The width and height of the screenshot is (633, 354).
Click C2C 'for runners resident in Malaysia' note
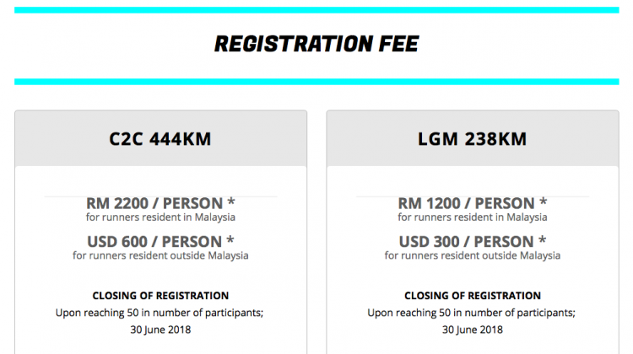coord(160,217)
